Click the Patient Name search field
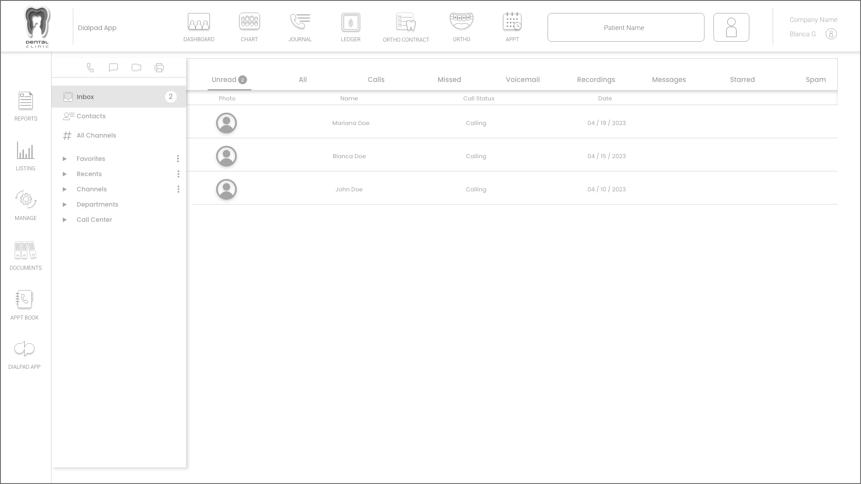Image resolution: width=861 pixels, height=484 pixels. [626, 27]
